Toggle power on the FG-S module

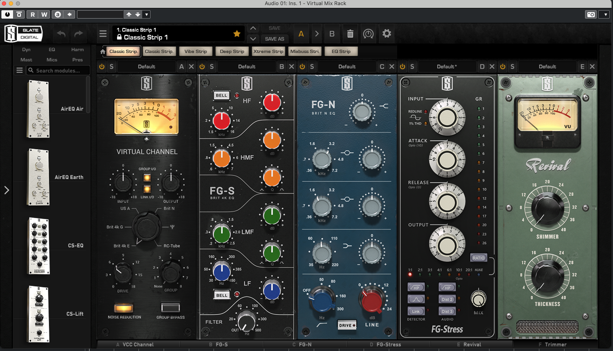(x=202, y=66)
